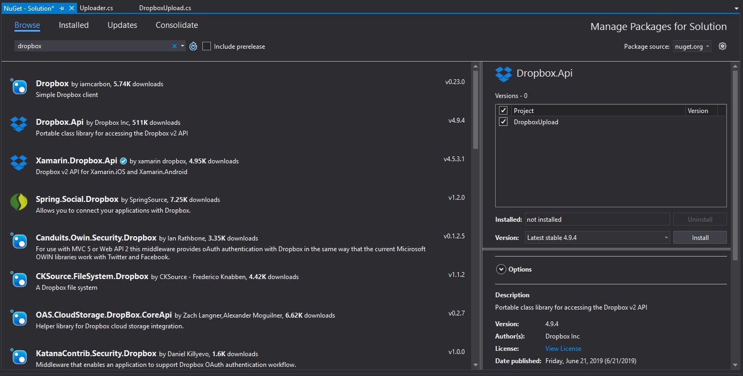
Task: Enable the Include prerelease checkbox
Action: (x=207, y=47)
